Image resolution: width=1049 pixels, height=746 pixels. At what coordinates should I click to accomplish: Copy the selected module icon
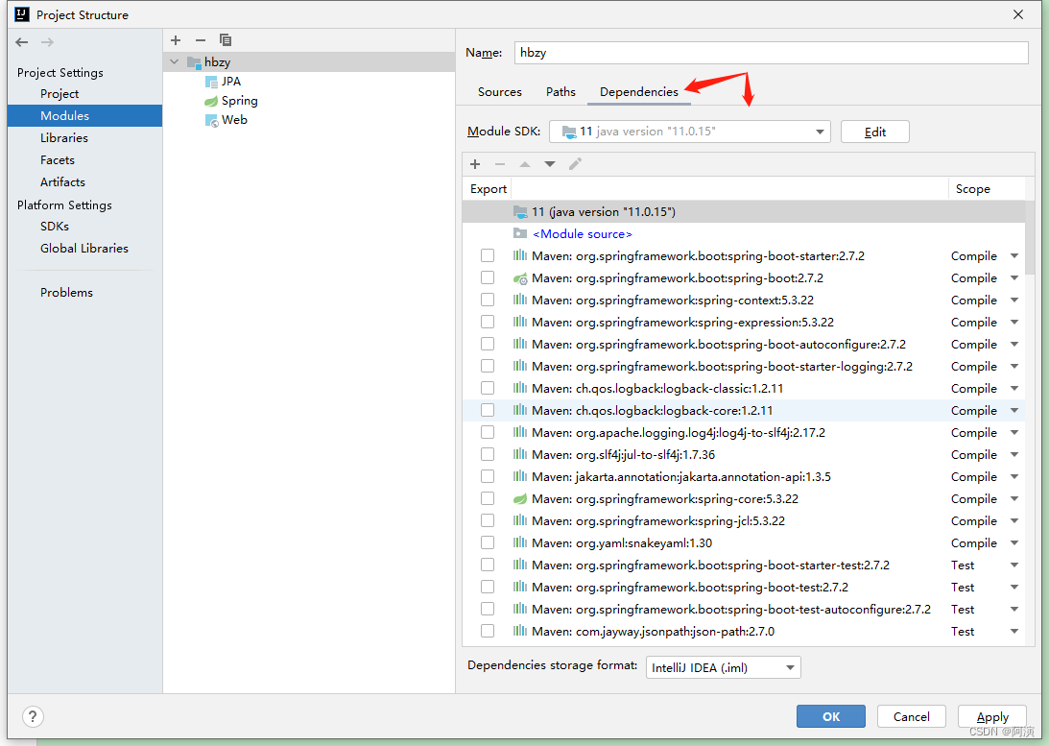[226, 40]
